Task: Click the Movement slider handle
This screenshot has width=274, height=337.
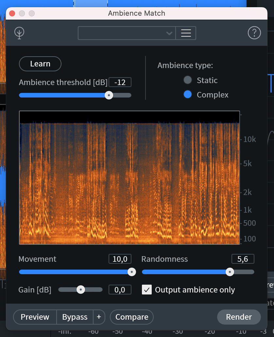Action: pyautogui.click(x=132, y=272)
